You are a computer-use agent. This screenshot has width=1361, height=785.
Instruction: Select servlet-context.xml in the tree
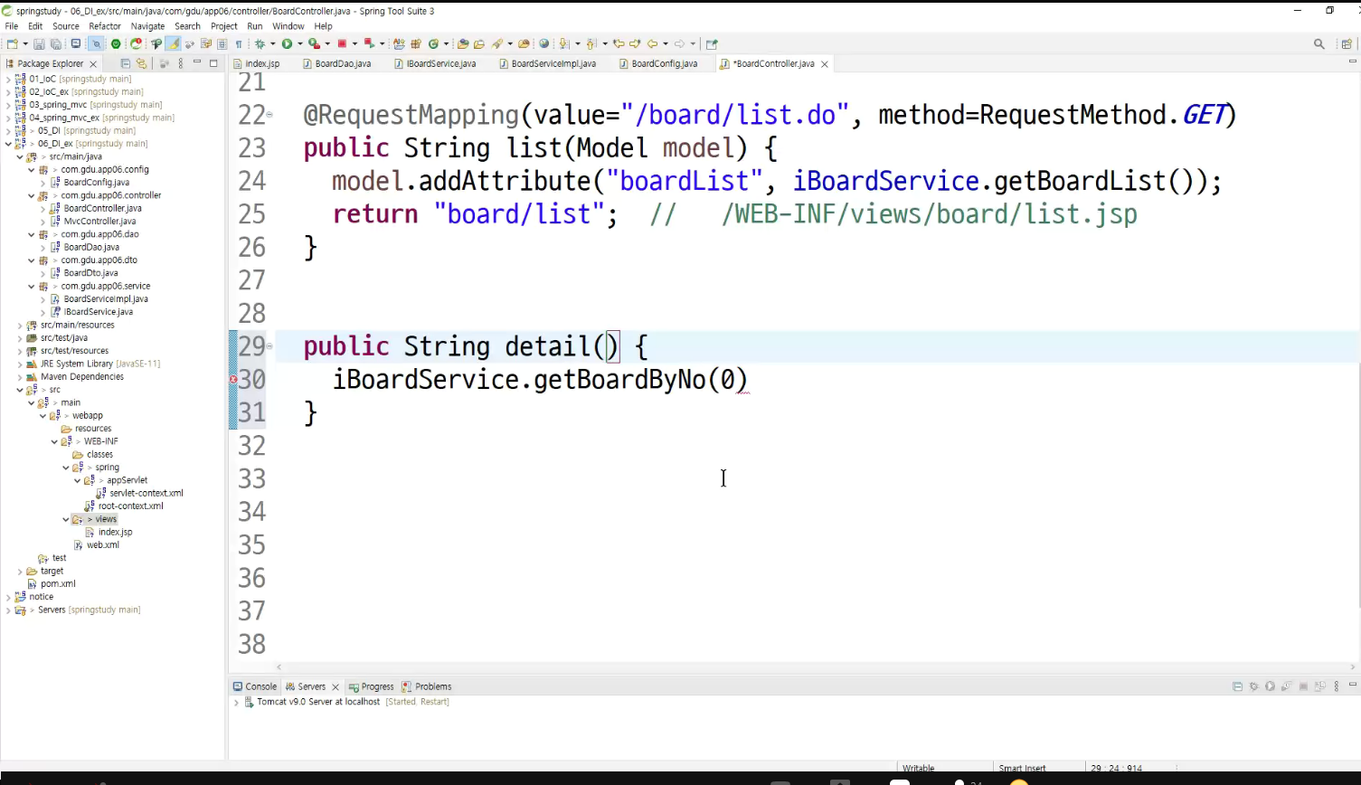[146, 493]
